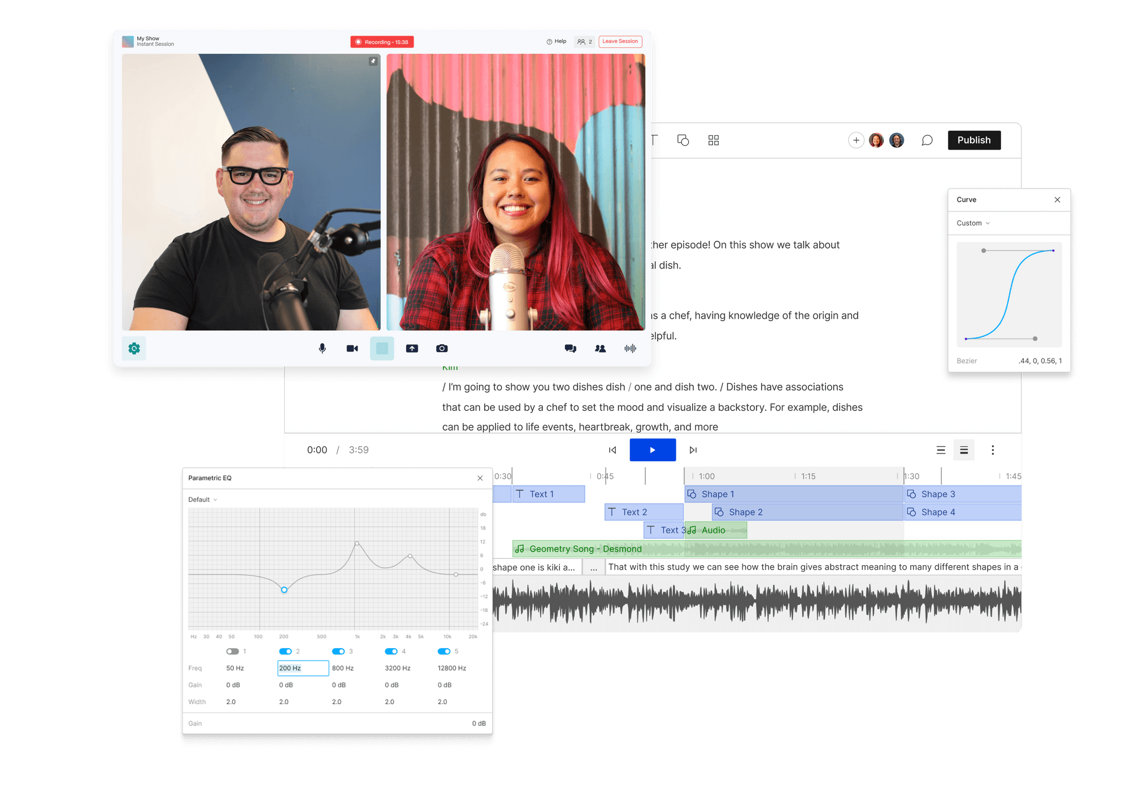Open the three-dot options menu near the timeline
The width and height of the screenshot is (1130, 785).
[x=993, y=450]
